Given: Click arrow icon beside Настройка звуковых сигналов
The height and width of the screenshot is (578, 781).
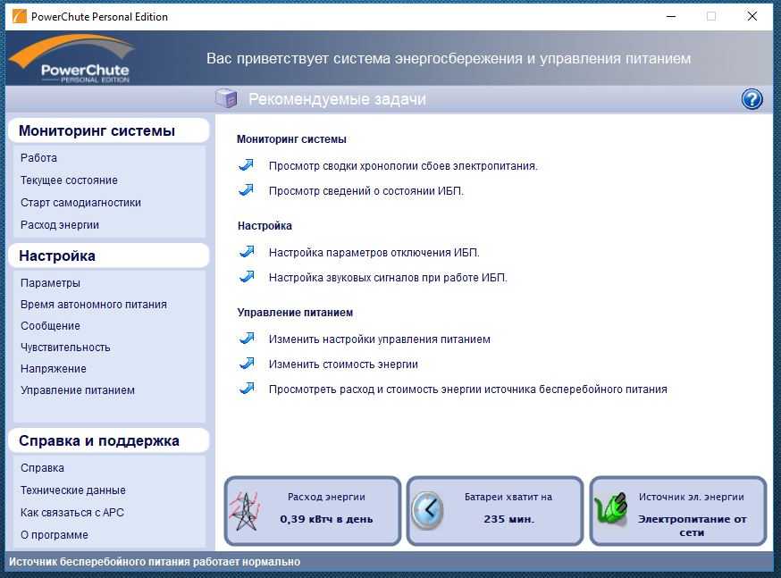Looking at the screenshot, I should [247, 277].
